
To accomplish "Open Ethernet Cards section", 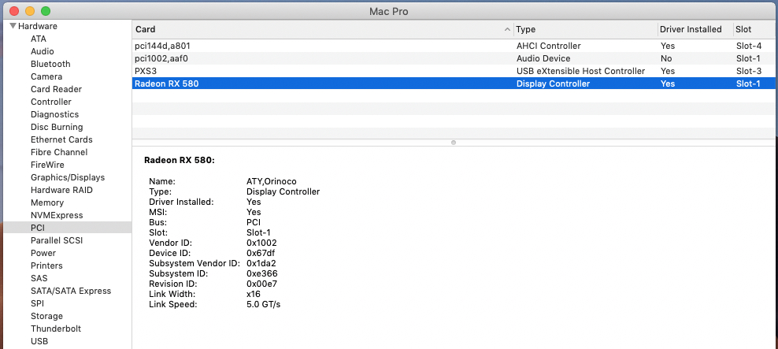I will [61, 139].
